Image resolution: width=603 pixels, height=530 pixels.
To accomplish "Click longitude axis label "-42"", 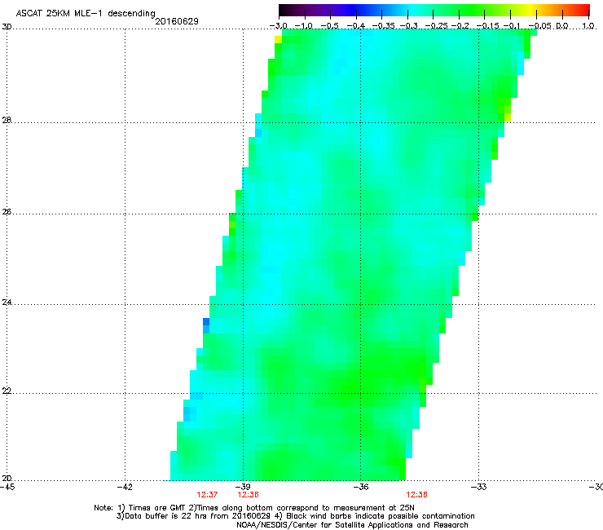I will (x=125, y=487).
